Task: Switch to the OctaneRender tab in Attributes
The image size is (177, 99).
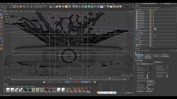Action: pyautogui.click(x=148, y=58)
